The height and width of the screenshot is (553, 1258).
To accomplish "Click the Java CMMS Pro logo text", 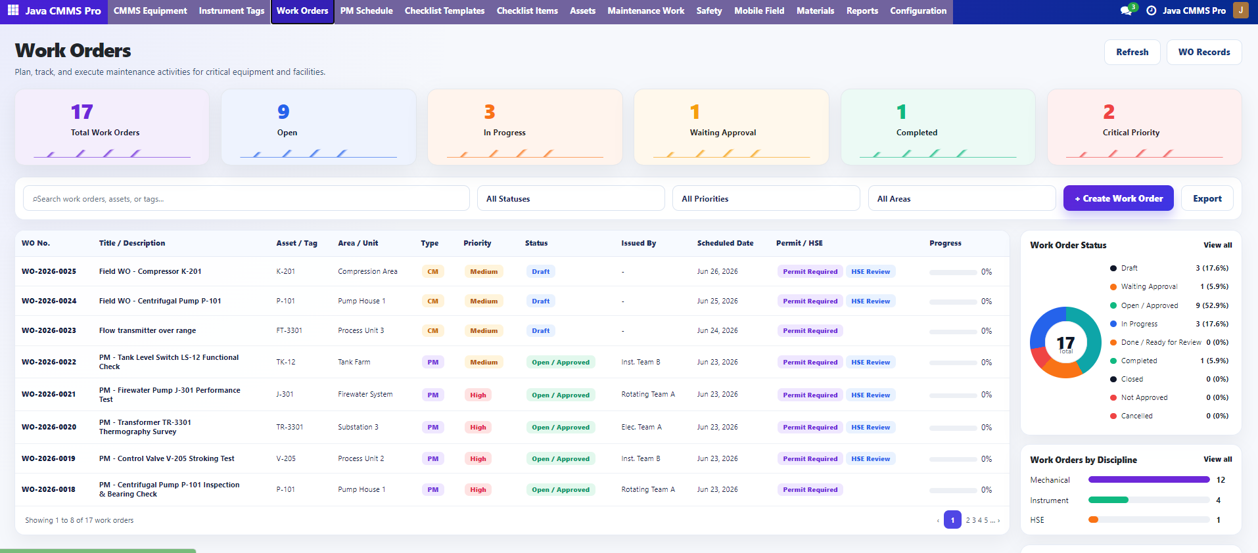I will click(63, 11).
